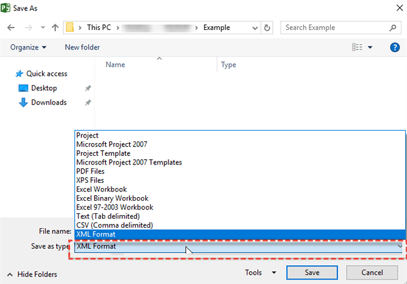Select This PC in the address path

(x=99, y=28)
